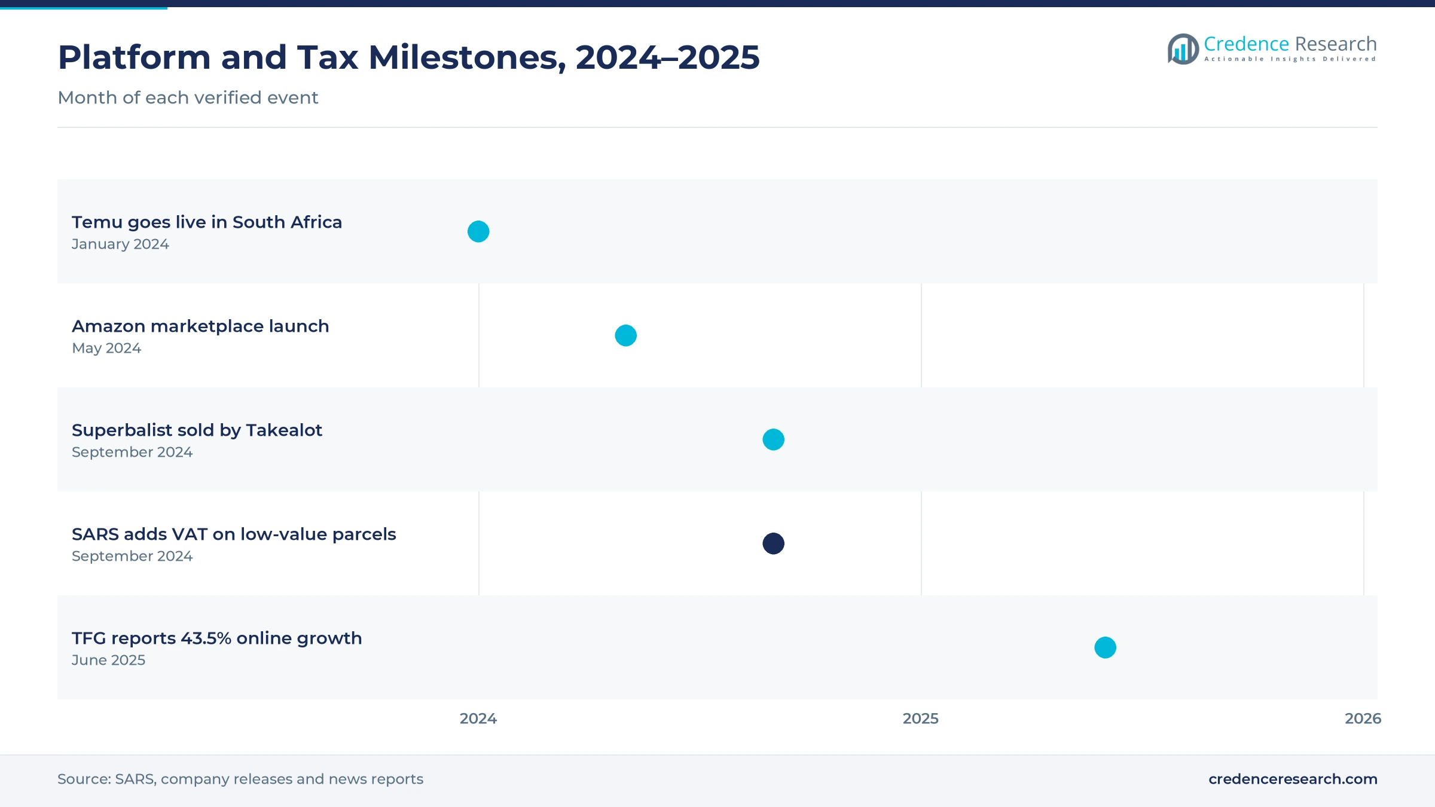Viewport: 1435px width, 807px height.
Task: Select the September 2024 date under SARS
Action: (x=132, y=557)
